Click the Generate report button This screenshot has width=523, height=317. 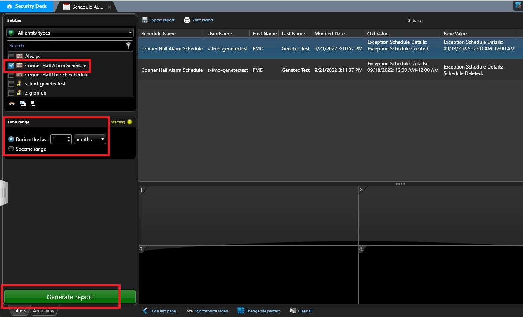point(70,297)
